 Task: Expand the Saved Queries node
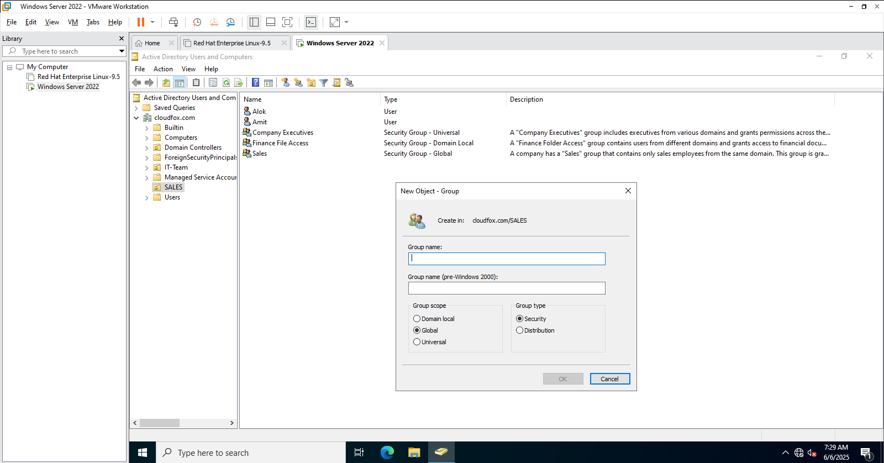[x=136, y=108]
